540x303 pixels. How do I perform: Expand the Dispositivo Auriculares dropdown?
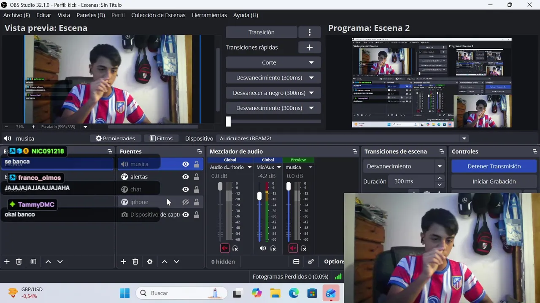464,138
